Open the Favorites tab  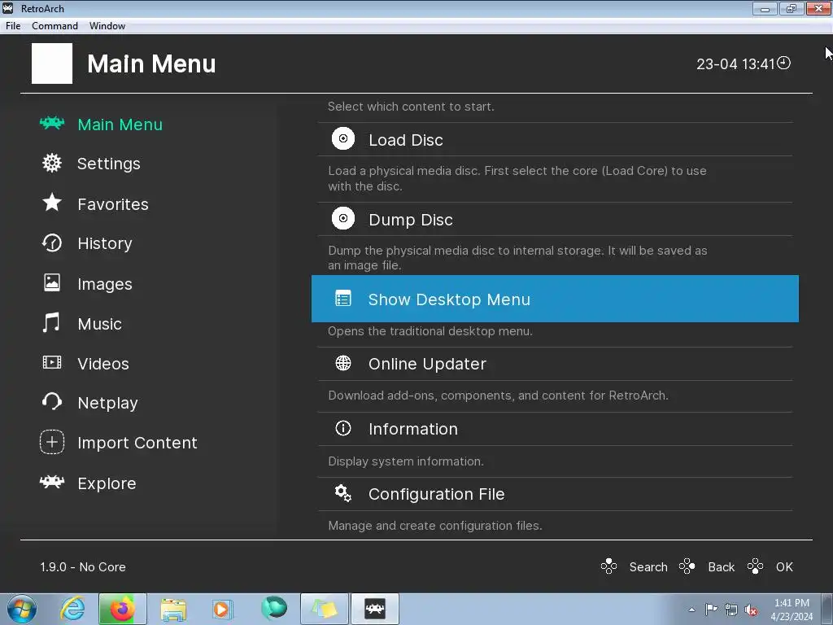pyautogui.click(x=113, y=204)
